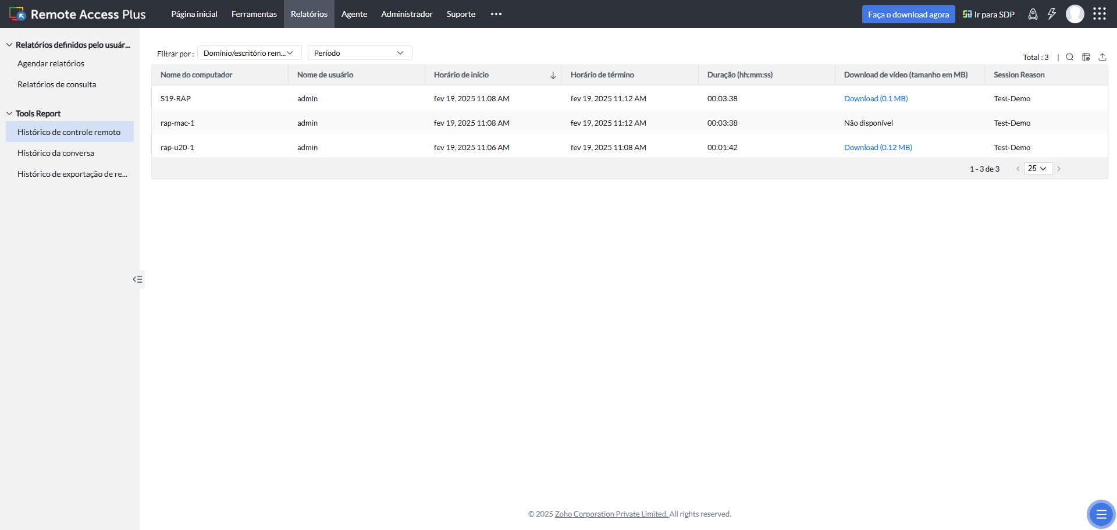Open the nine-dot apps grid
The image size is (1117, 530).
pos(1099,14)
